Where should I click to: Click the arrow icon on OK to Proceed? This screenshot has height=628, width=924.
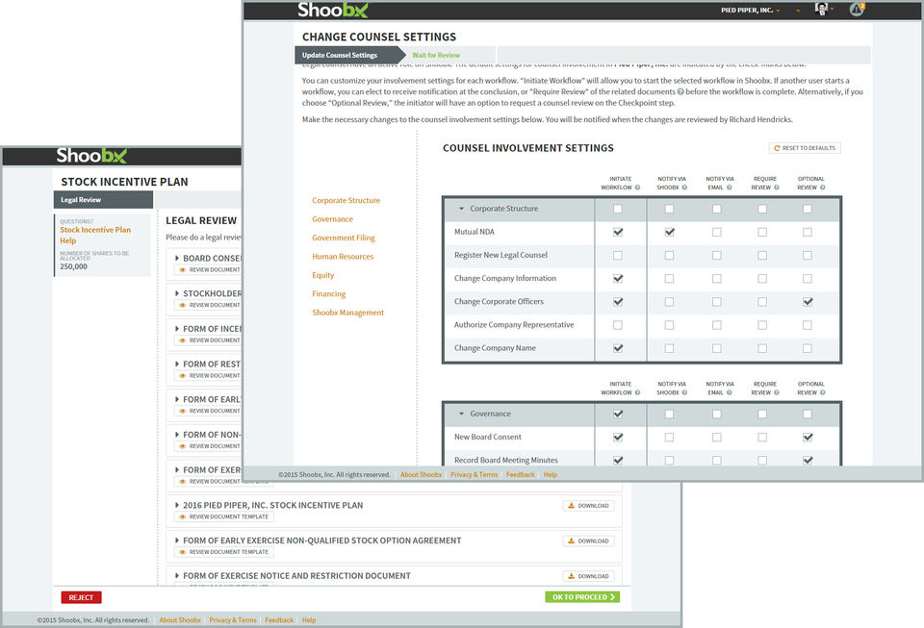point(613,597)
